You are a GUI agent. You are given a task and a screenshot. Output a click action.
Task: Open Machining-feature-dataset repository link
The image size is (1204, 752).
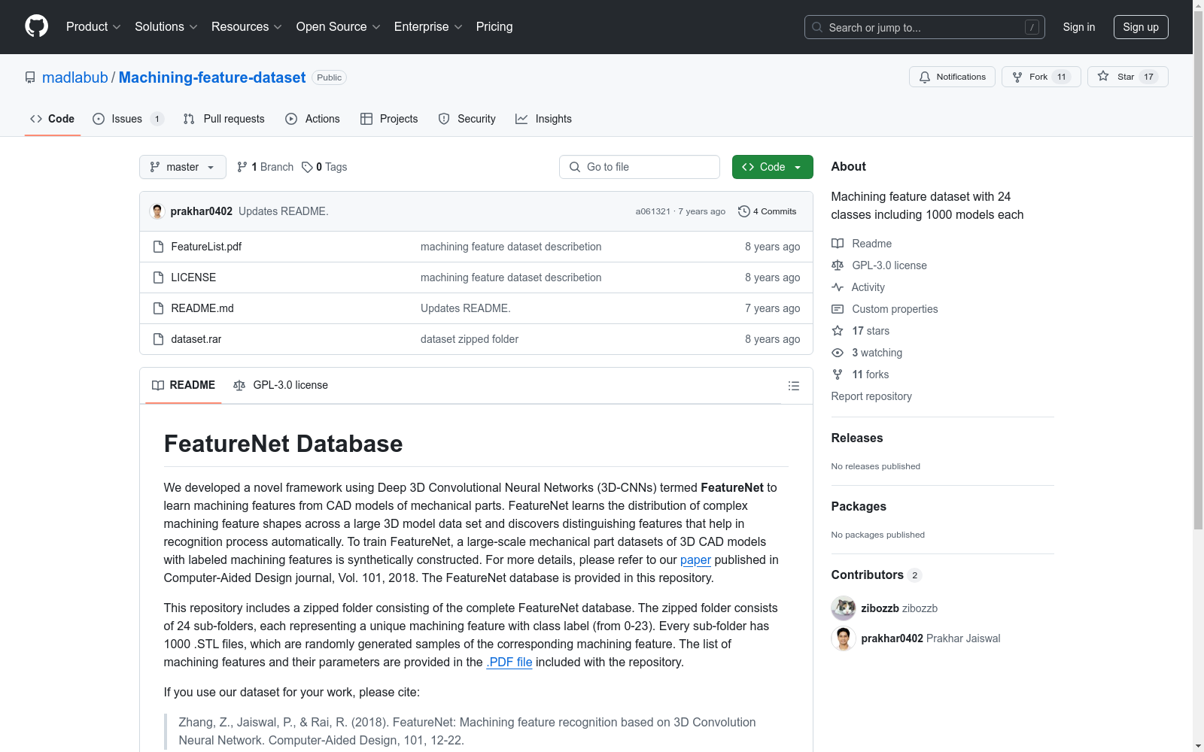(212, 77)
